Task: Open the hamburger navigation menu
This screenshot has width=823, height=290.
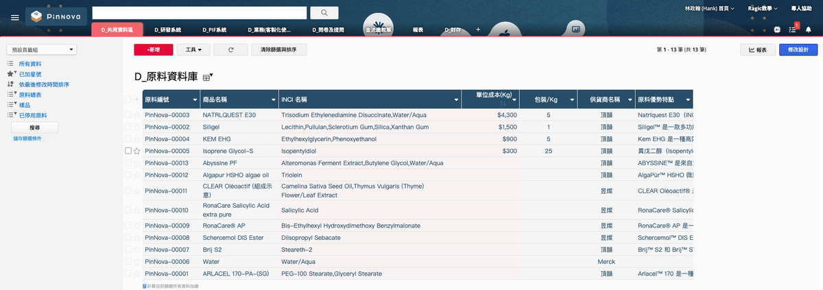Action: 14,16
